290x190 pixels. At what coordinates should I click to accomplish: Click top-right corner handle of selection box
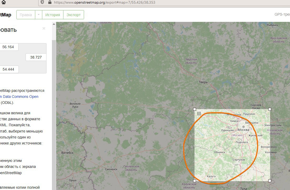click(270, 109)
